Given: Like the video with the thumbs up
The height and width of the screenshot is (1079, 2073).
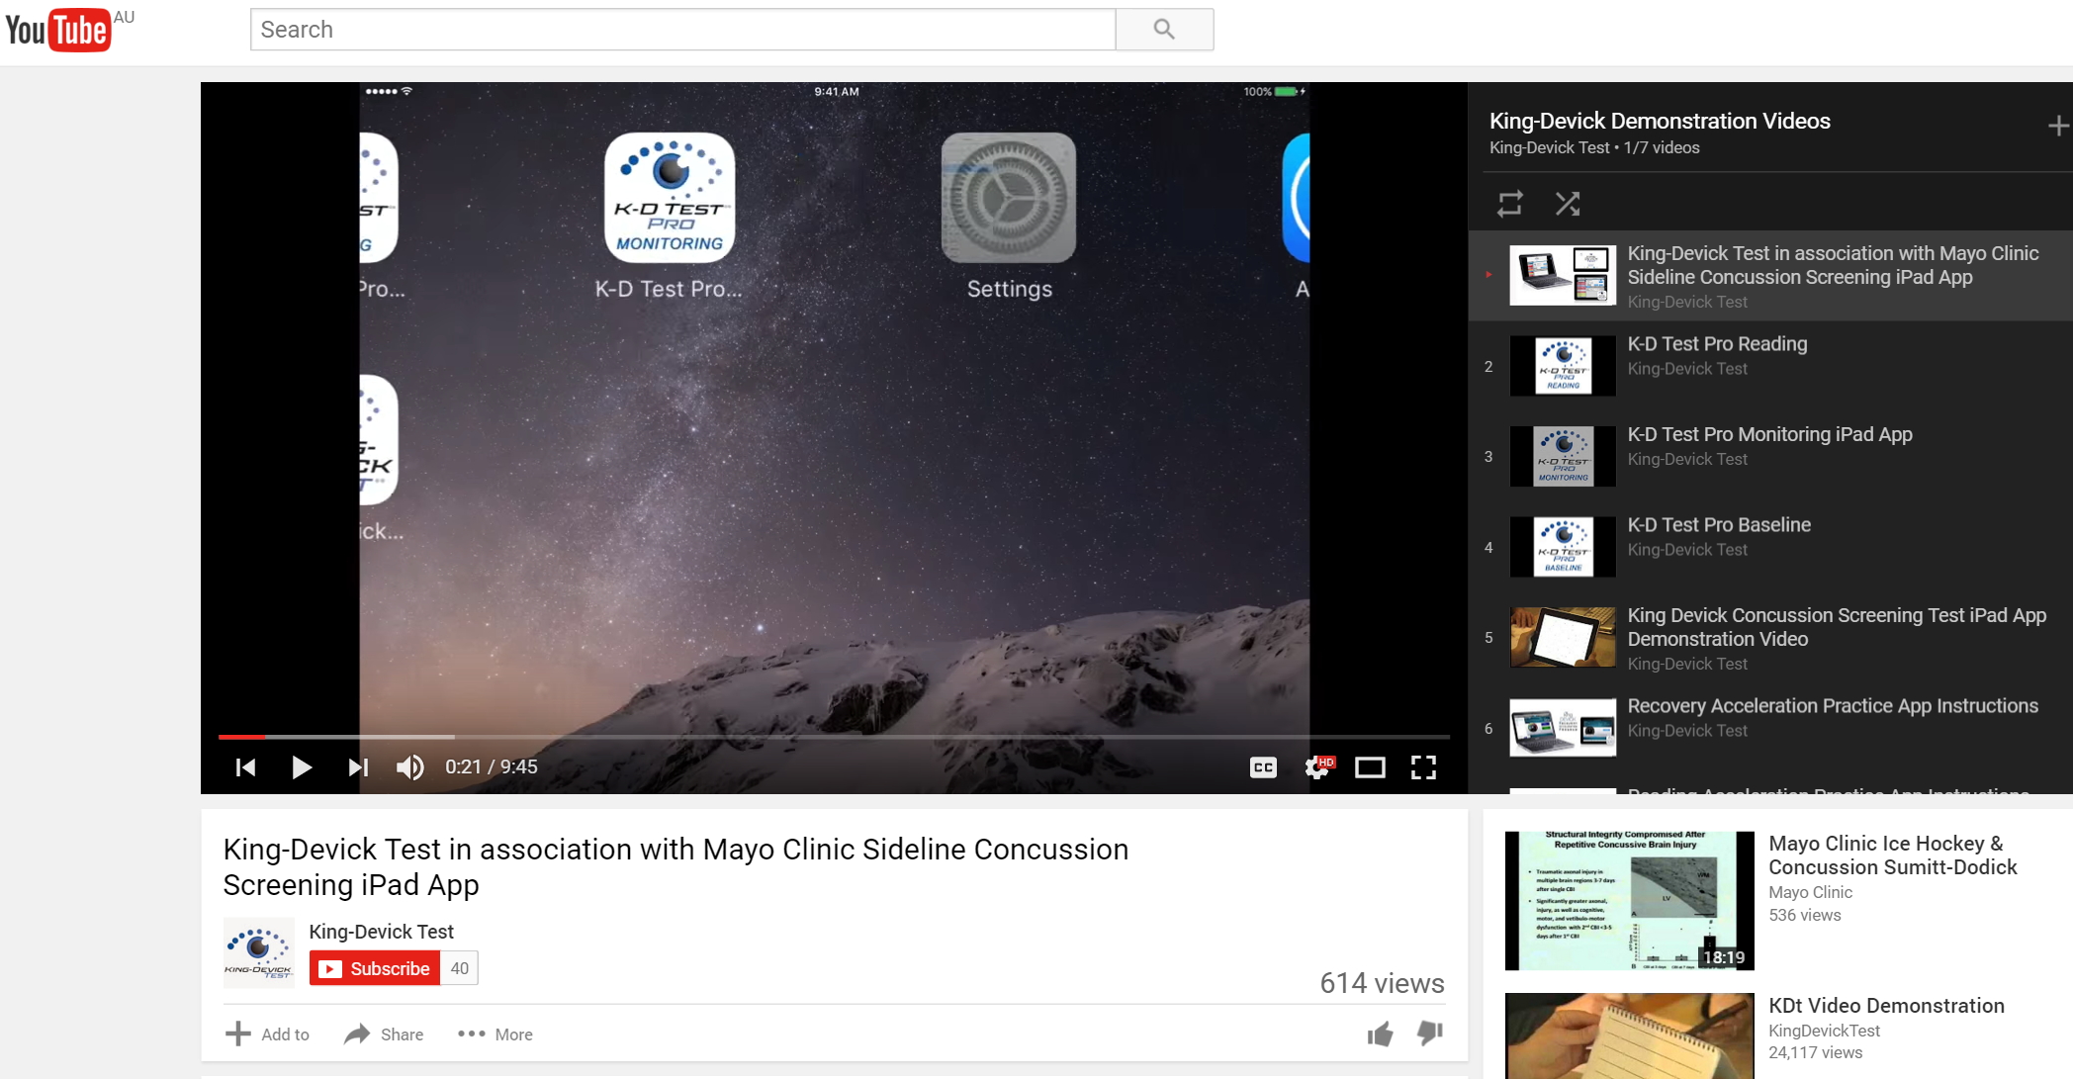Looking at the screenshot, I should (1380, 1034).
